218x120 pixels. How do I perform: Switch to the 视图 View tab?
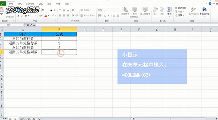tap(66, 4)
